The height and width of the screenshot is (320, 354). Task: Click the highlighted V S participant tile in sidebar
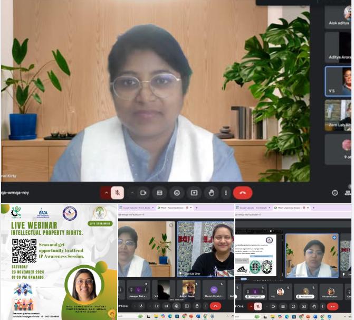tap(338, 81)
